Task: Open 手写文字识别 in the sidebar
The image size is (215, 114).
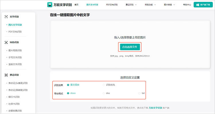Action: click(15, 57)
